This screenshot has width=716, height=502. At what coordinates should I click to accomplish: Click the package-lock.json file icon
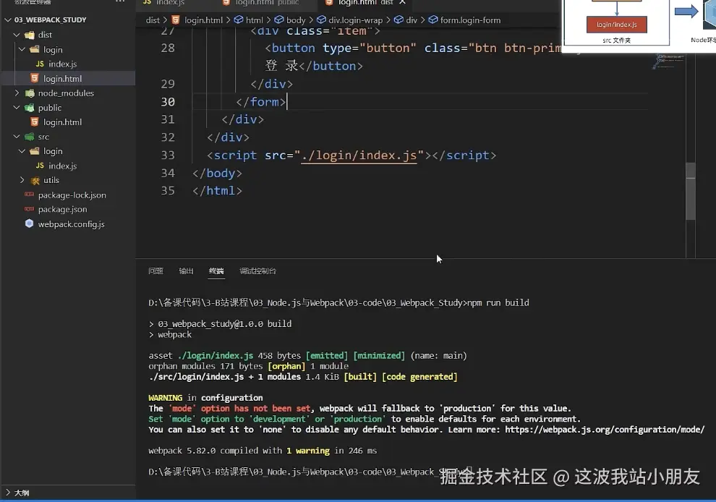point(27,194)
